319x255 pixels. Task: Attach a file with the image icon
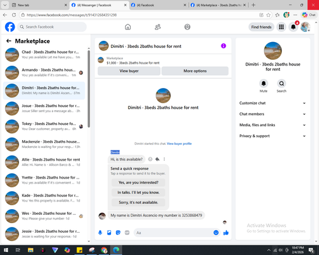pyautogui.click(x=109, y=233)
